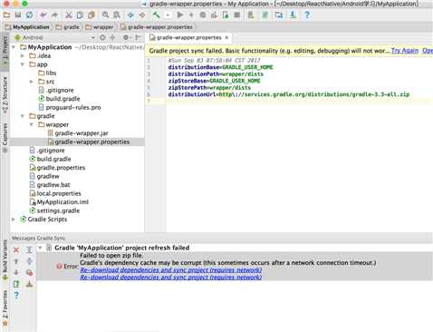Click the Find magnifier icon in toolbar

coord(105,15)
